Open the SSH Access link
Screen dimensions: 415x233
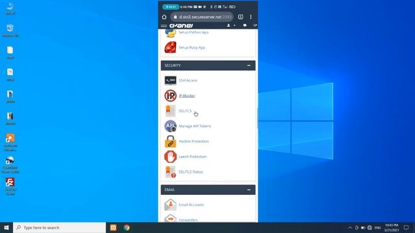coord(188,80)
